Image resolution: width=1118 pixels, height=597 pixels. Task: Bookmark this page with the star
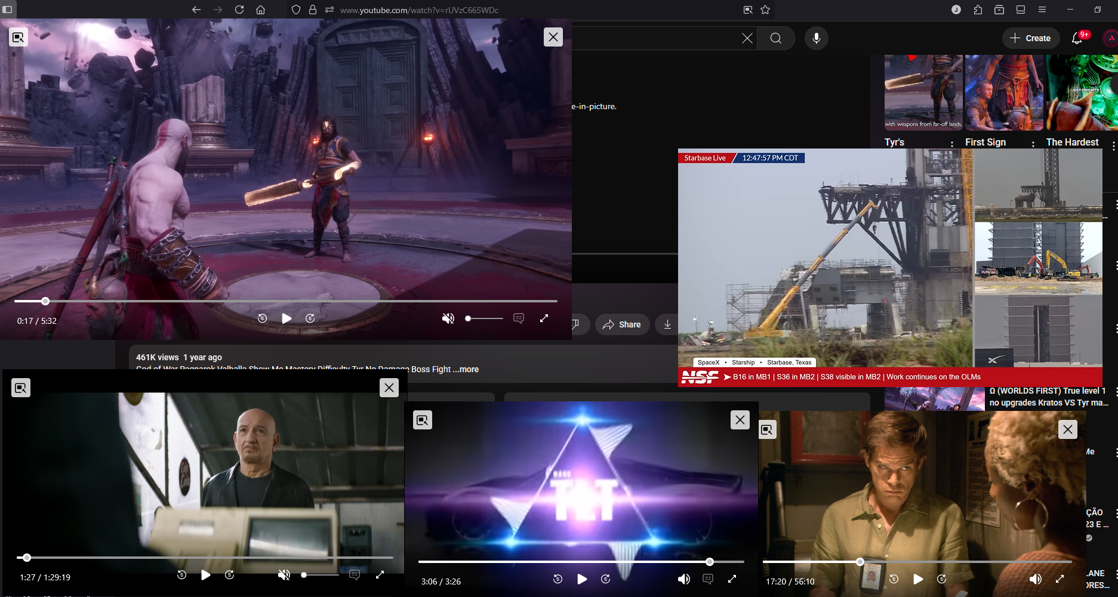click(x=766, y=10)
